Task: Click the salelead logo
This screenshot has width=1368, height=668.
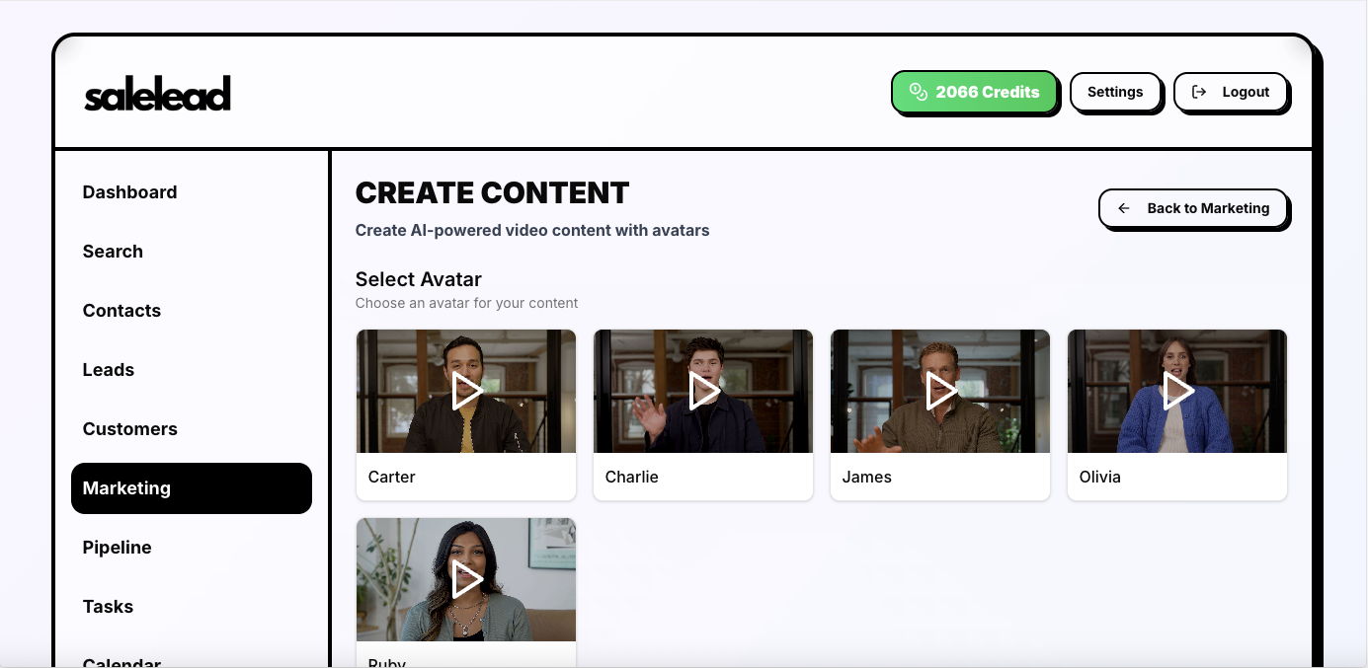Action: pos(158,94)
